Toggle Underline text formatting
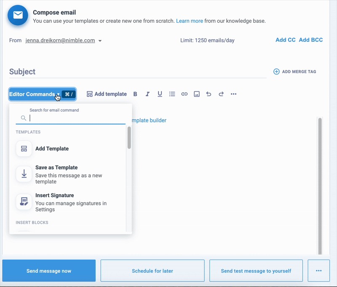337x287 pixels. pyautogui.click(x=160, y=94)
